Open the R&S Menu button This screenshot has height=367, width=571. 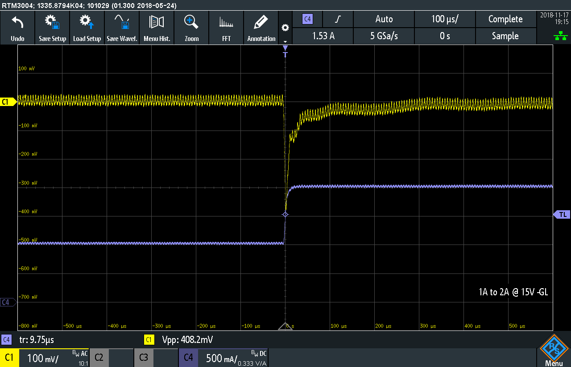pyautogui.click(x=554, y=351)
